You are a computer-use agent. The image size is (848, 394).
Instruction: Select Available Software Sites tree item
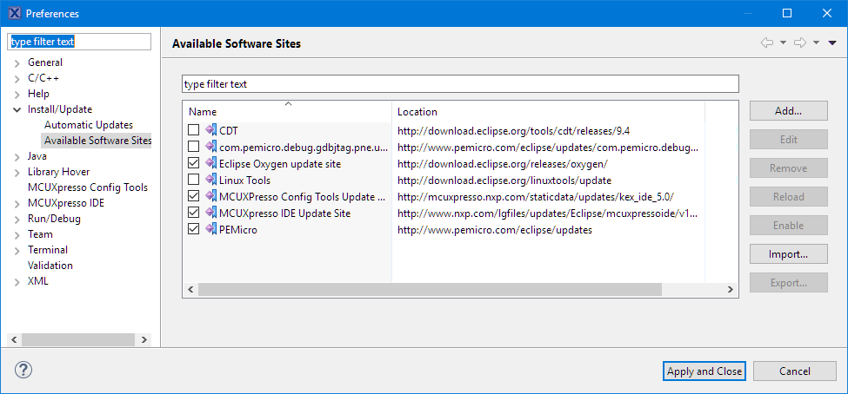(x=97, y=141)
